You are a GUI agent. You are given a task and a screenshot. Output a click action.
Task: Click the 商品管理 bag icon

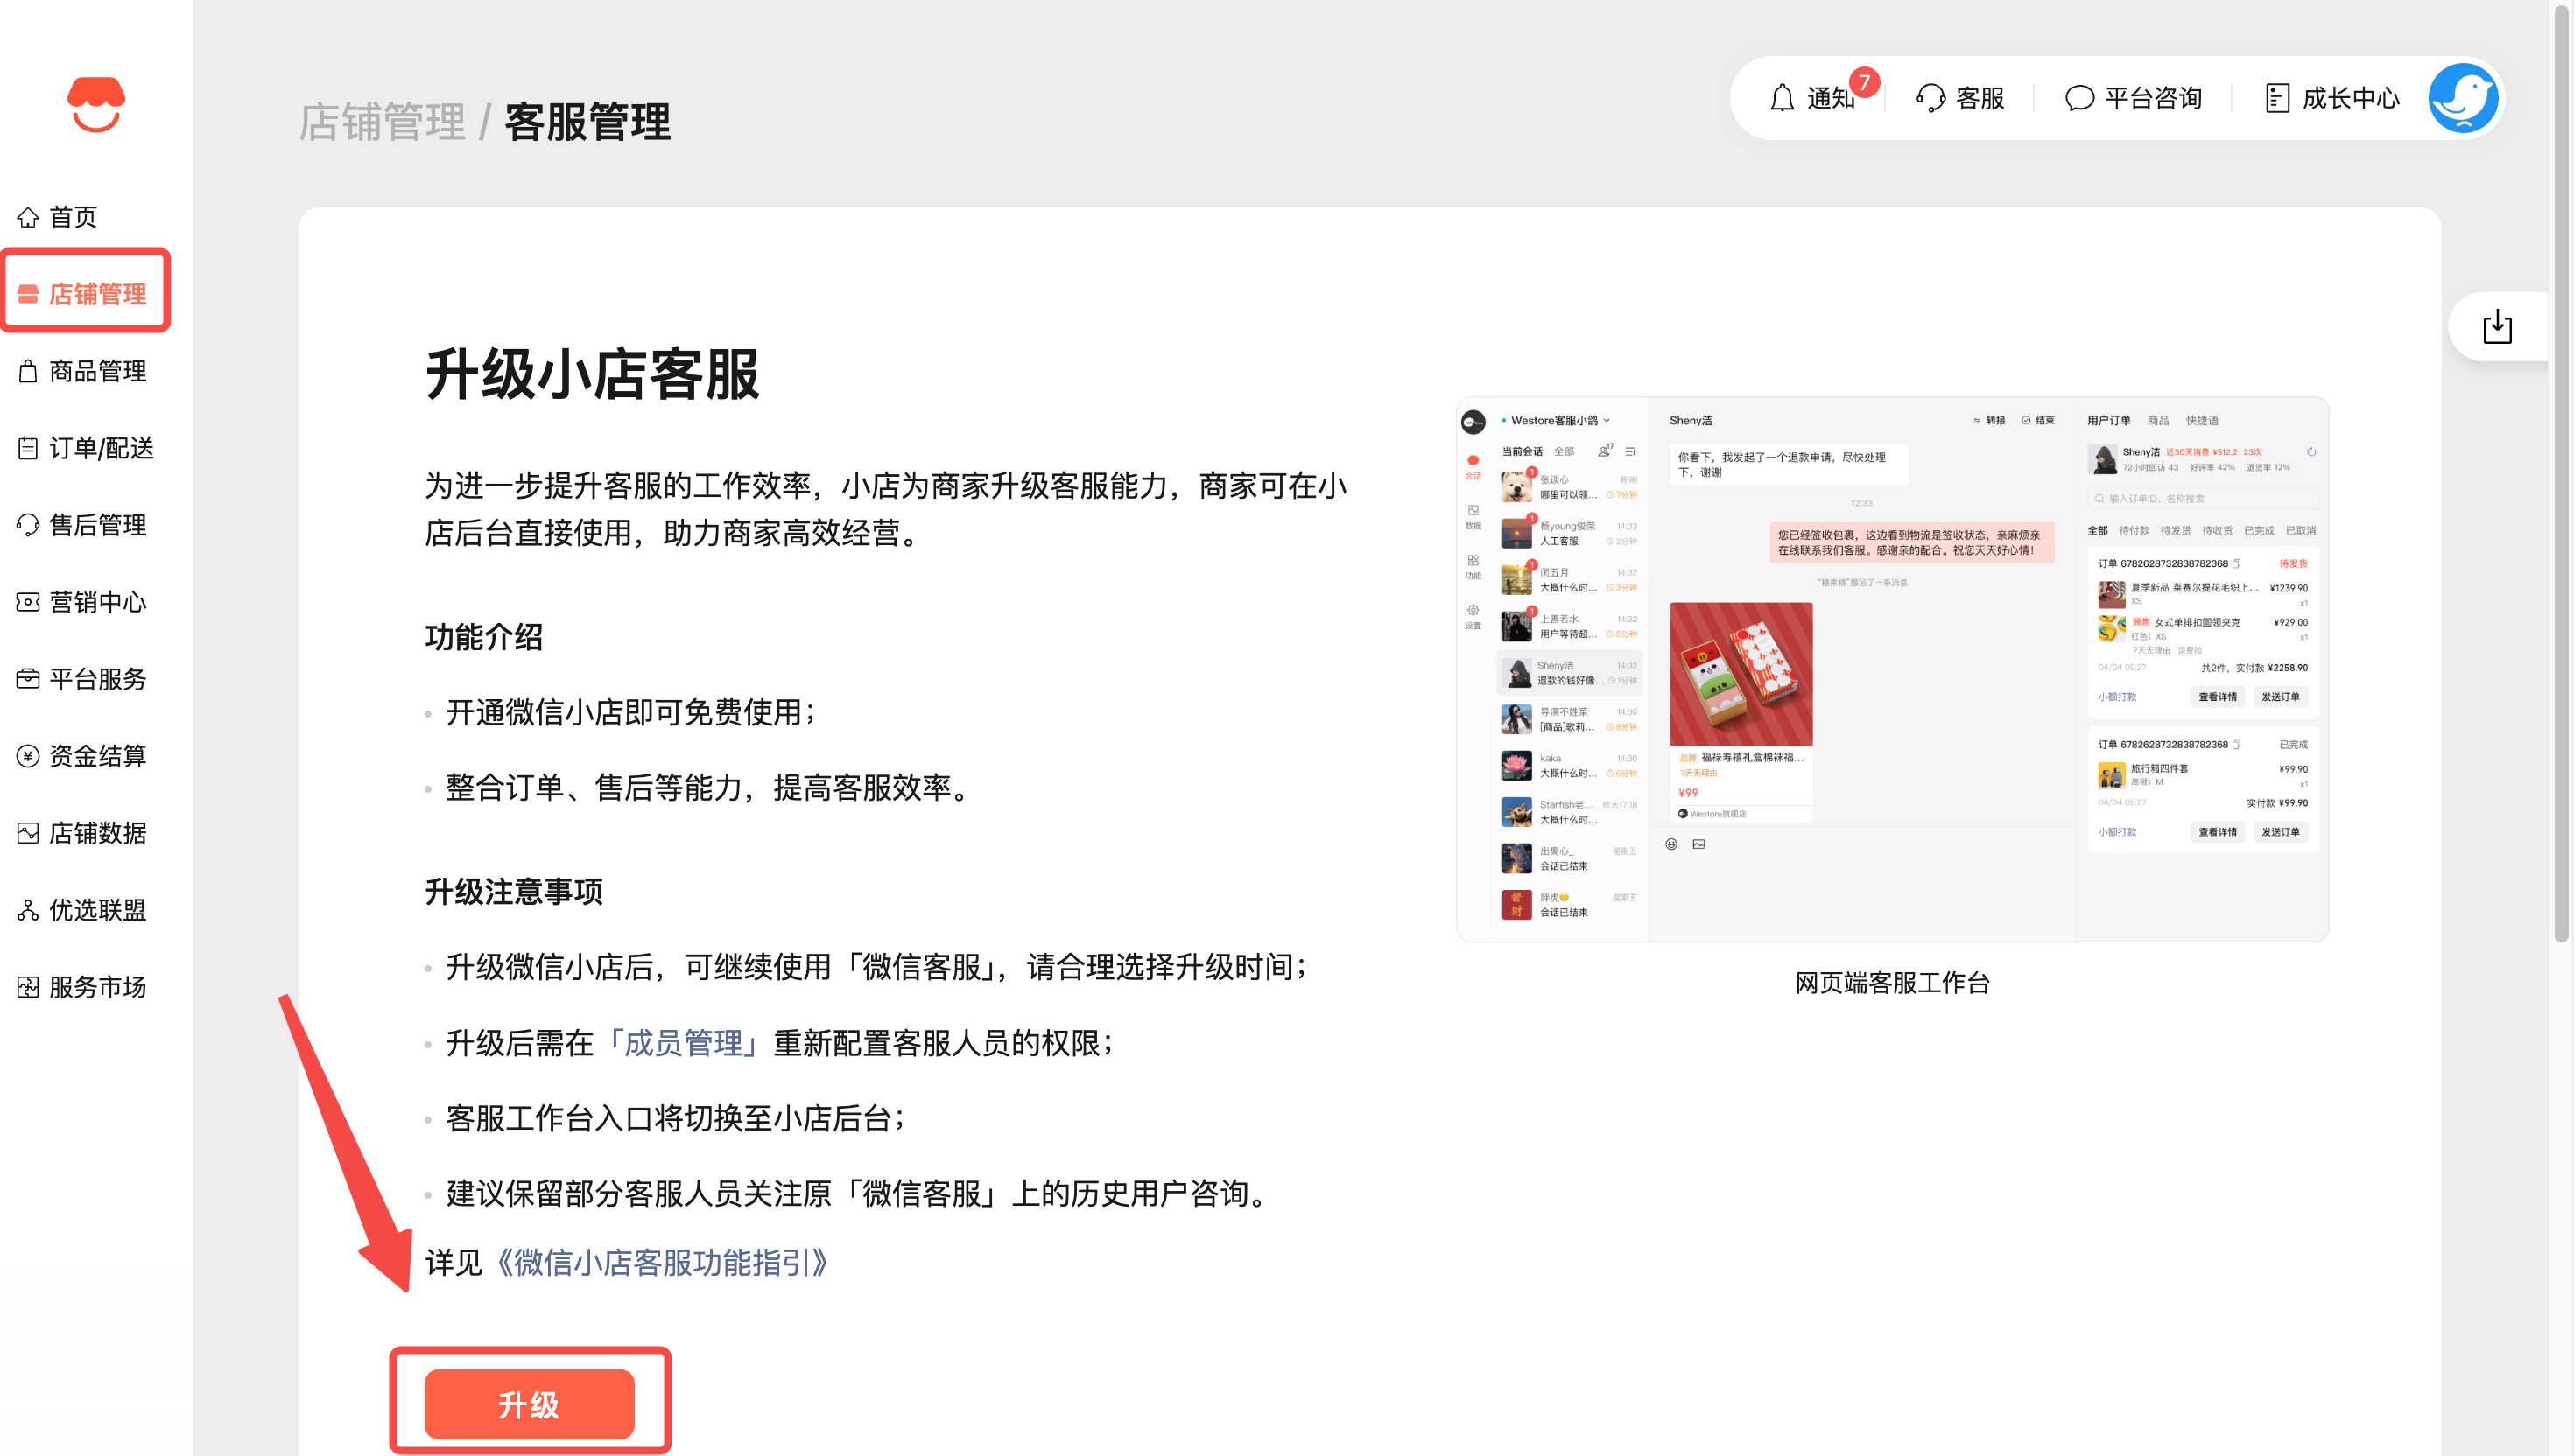[x=28, y=371]
